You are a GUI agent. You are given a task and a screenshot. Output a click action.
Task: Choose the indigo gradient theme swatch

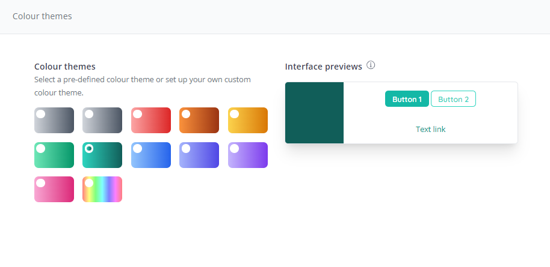coord(199,155)
